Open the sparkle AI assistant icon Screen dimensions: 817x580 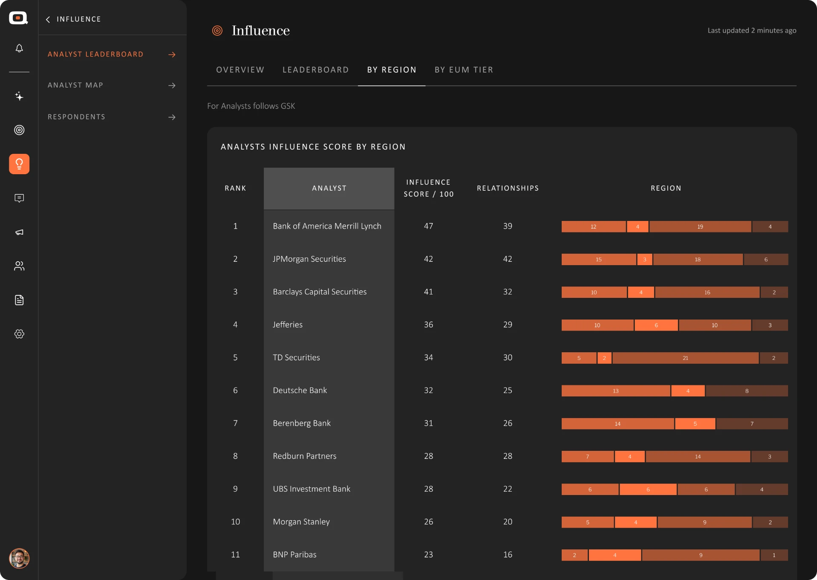19,96
